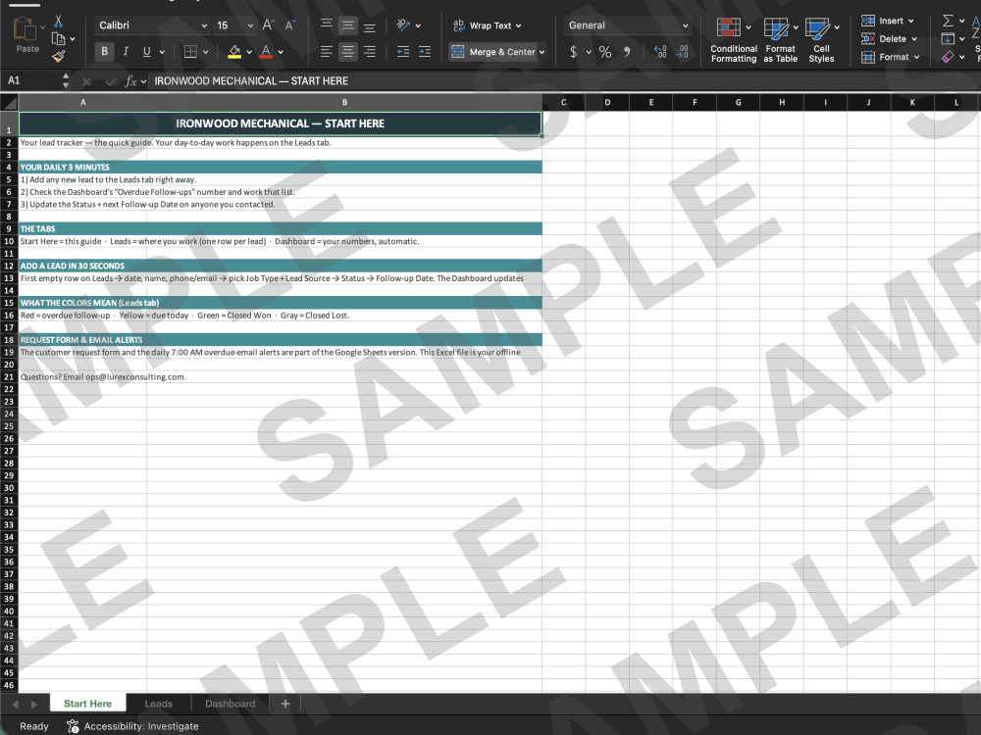
Task: Open the Format cells menu
Action: (x=890, y=57)
